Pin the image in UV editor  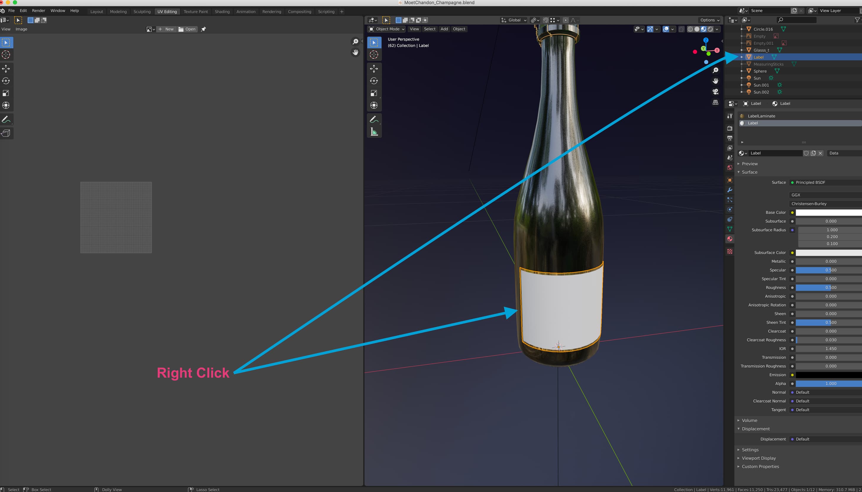tap(203, 29)
